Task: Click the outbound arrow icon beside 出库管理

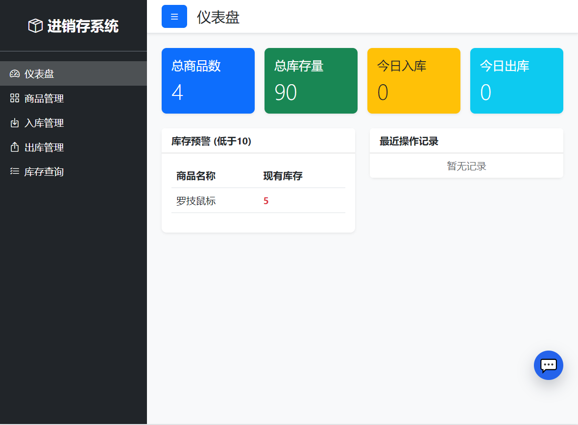Action: [15, 147]
